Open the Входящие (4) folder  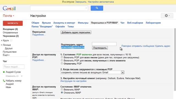[x=10, y=29]
